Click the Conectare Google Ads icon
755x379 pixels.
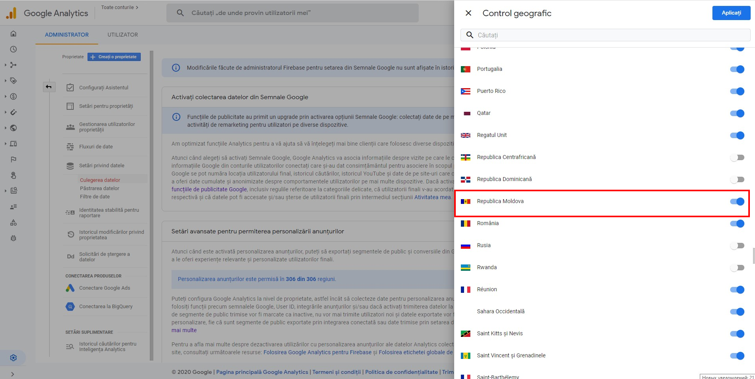click(x=70, y=288)
